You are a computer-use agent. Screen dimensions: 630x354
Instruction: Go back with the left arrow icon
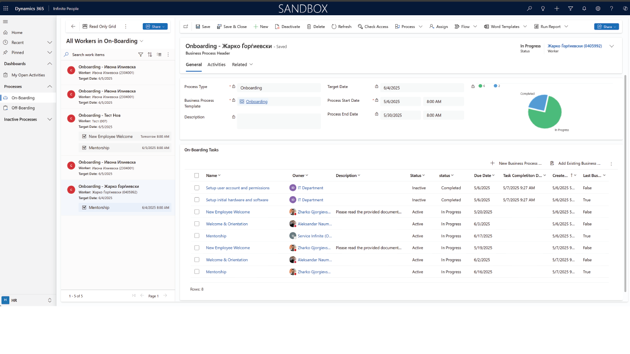[73, 27]
